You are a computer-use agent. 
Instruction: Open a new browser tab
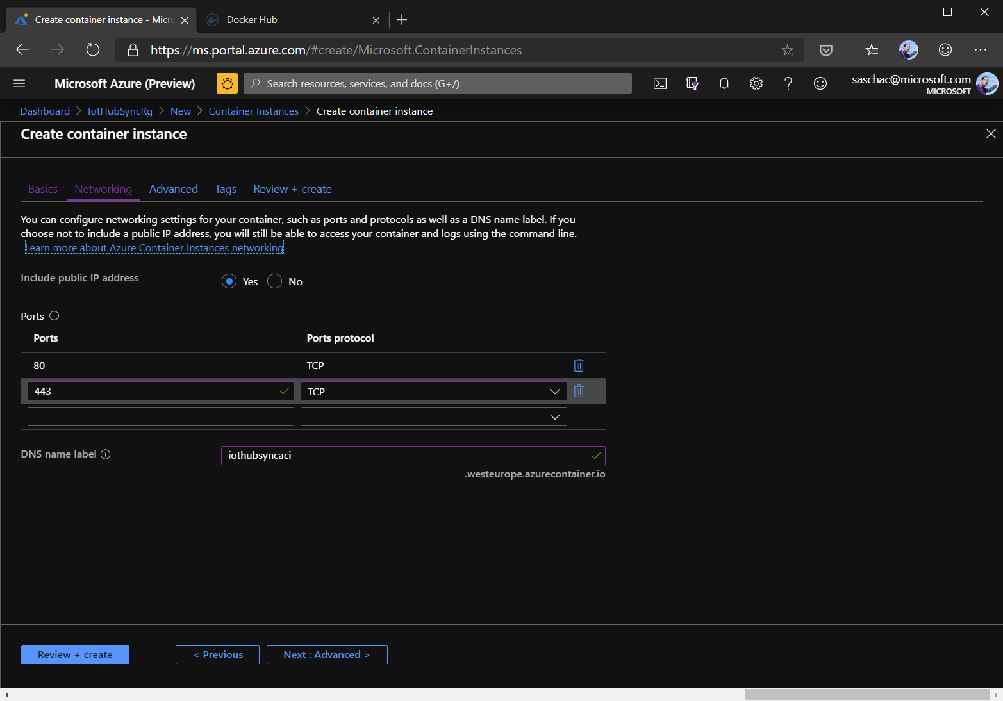point(402,20)
